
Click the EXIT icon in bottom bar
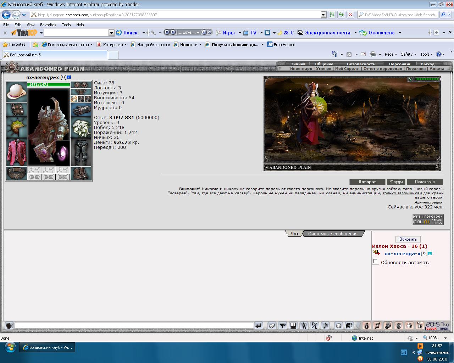coord(420,325)
